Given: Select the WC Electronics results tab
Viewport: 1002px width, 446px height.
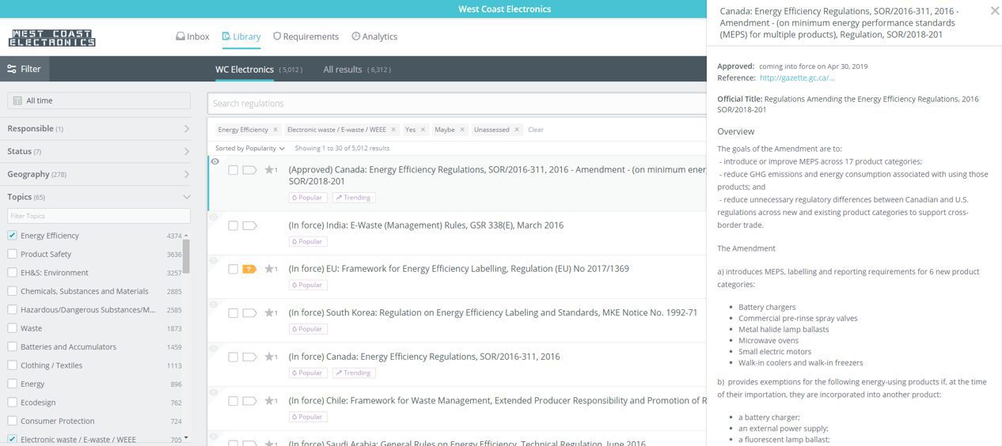Looking at the screenshot, I should pyautogui.click(x=245, y=70).
